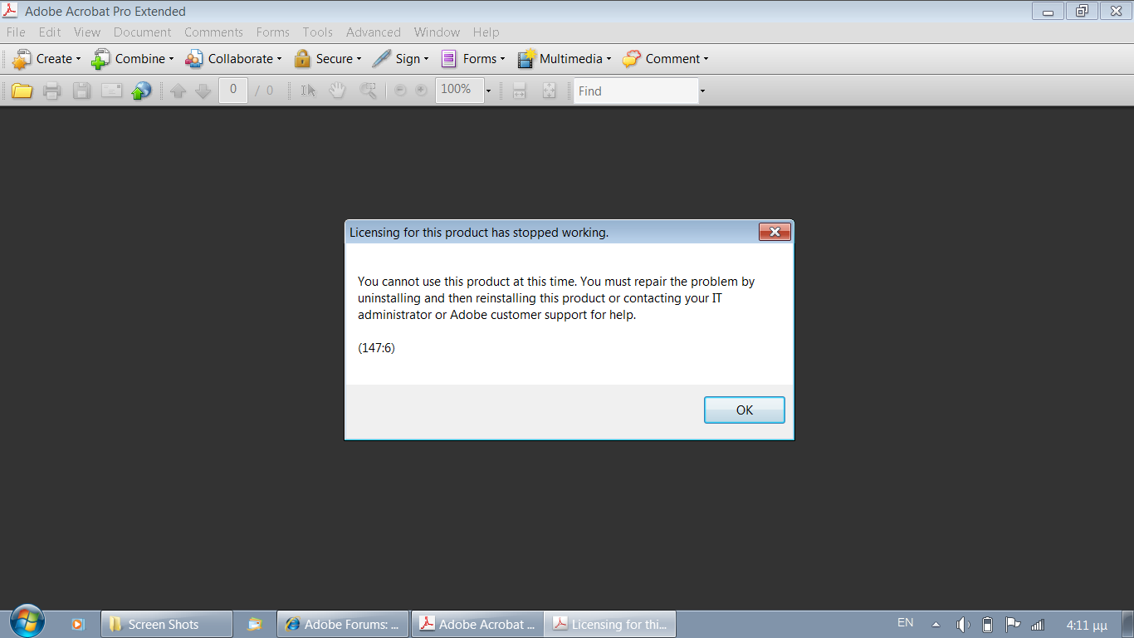Screen dimensions: 1134x638
Task: Switch to Adobe Forums taskbar button
Action: coord(343,624)
